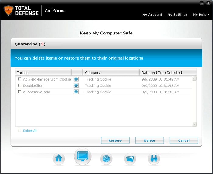The height and width of the screenshot is (174, 213).
Task: Click Tracking Cookie category in Ad.YieldManager row
Action: tap(98, 79)
